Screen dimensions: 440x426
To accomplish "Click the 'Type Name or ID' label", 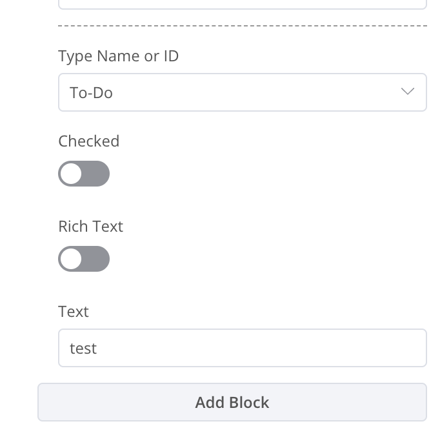I will [x=118, y=56].
